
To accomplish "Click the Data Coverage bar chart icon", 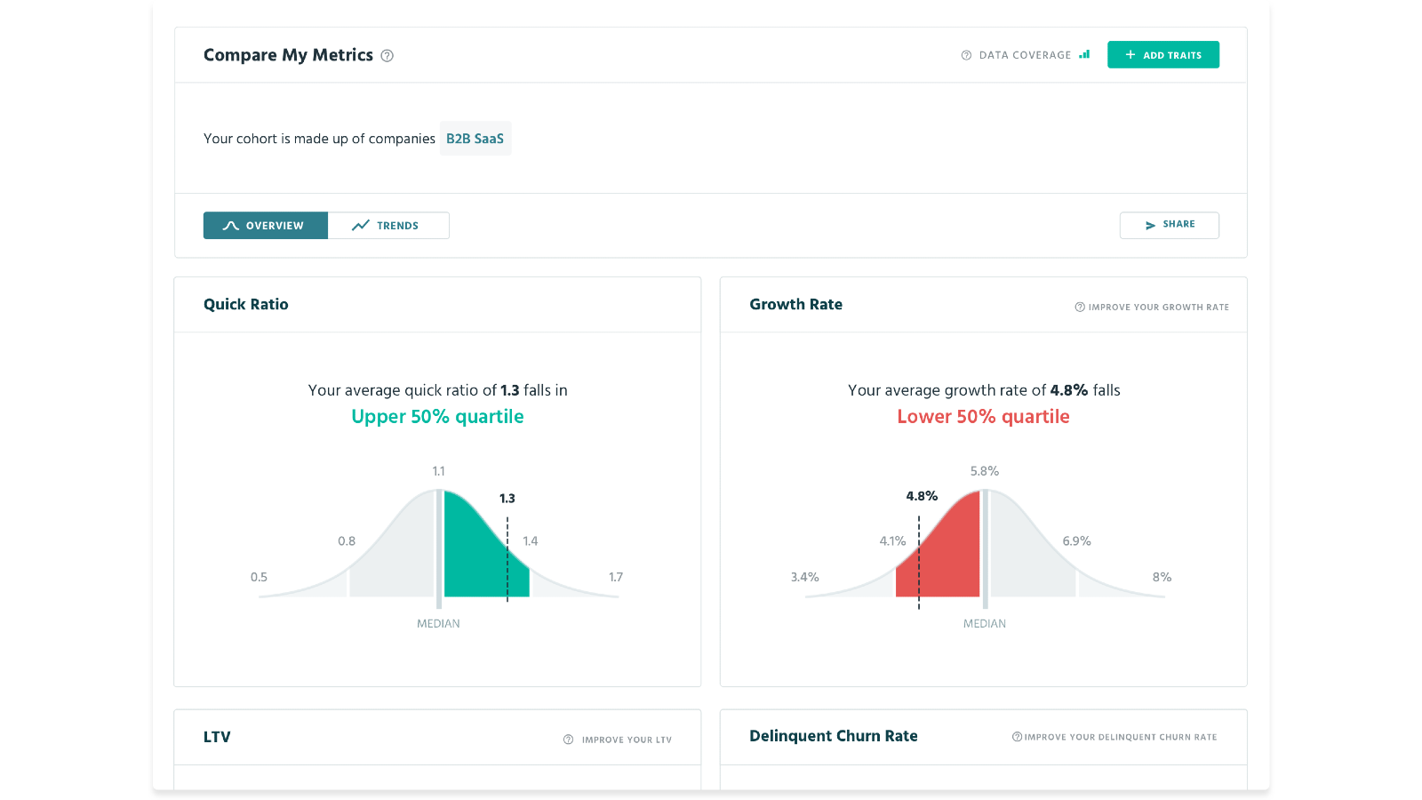I will 1084,55.
